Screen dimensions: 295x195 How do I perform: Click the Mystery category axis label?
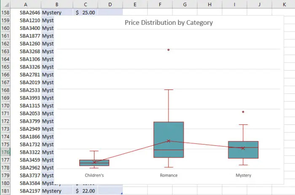243,175
